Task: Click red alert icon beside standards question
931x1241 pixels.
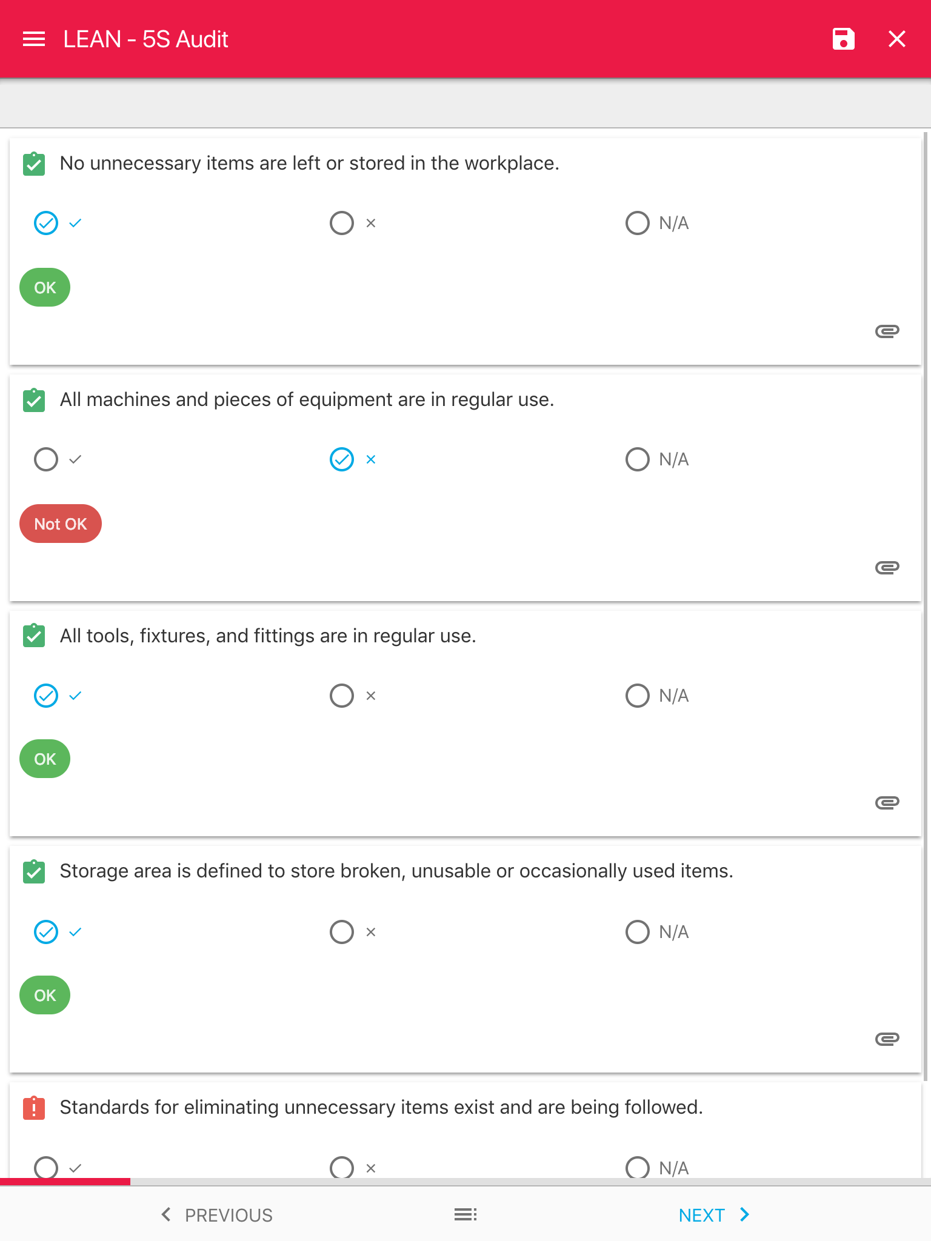Action: coord(34,1108)
